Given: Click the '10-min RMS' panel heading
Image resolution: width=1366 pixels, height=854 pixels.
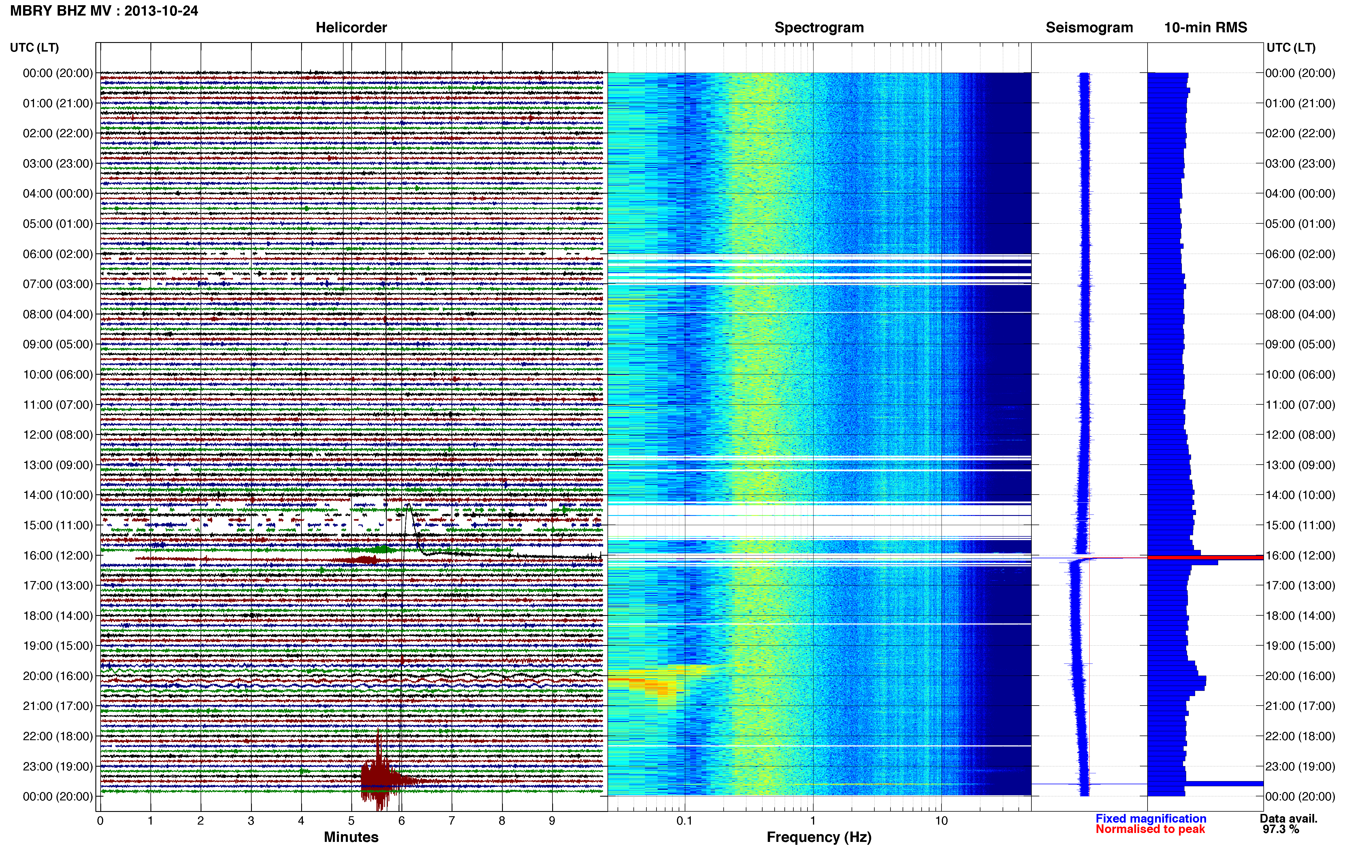Looking at the screenshot, I should tap(1206, 28).
